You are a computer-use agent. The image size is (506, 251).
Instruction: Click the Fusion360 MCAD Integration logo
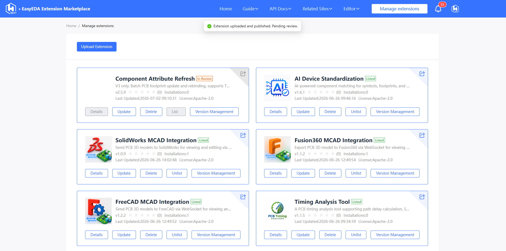click(277, 149)
